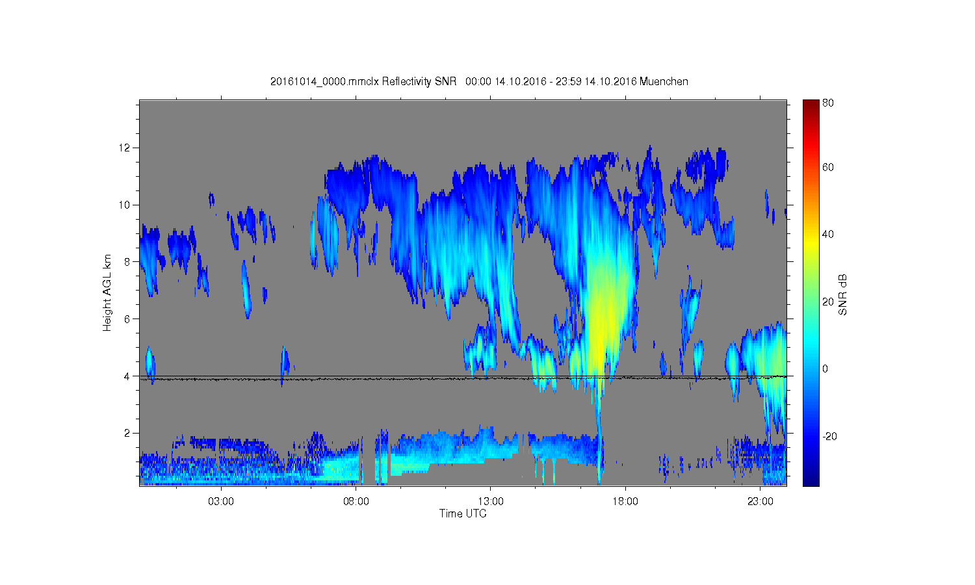Click the 08:00 time tick label

click(x=356, y=501)
